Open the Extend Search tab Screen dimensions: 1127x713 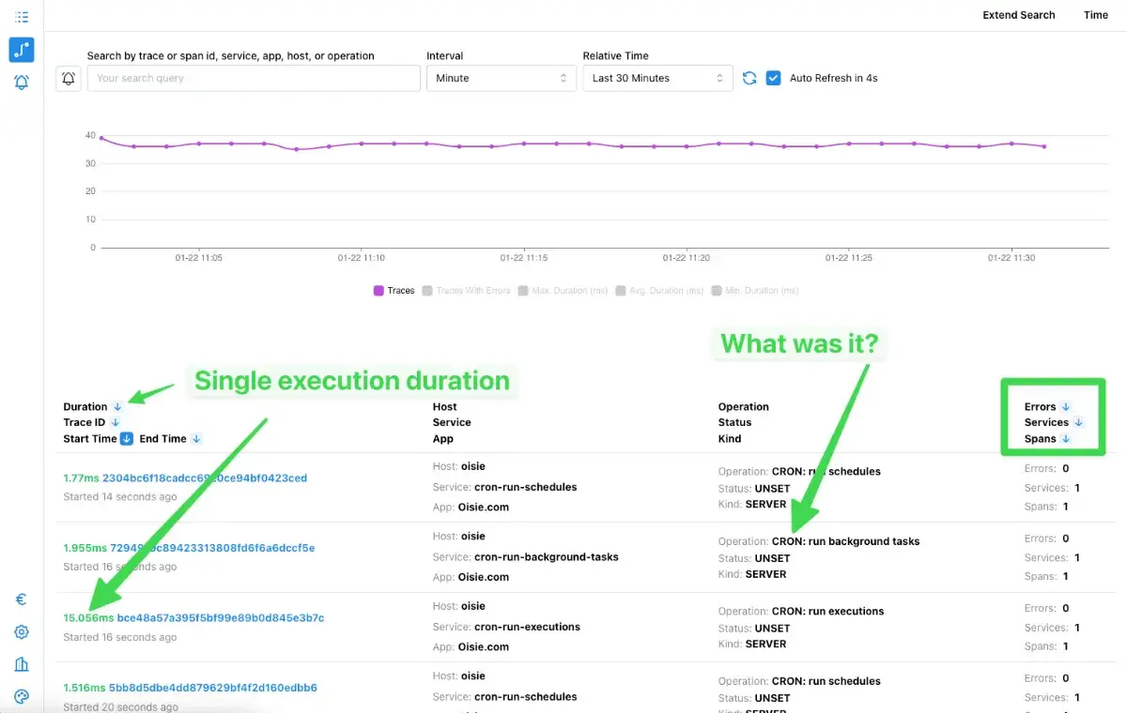1018,15
